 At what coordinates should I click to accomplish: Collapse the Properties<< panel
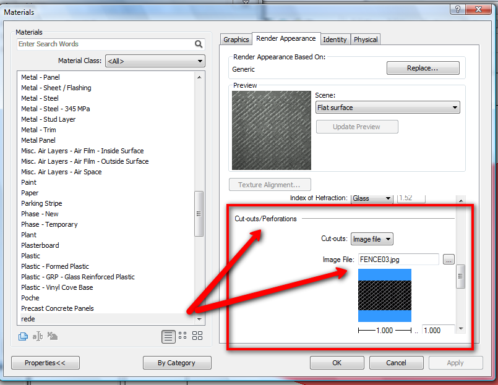pos(45,363)
